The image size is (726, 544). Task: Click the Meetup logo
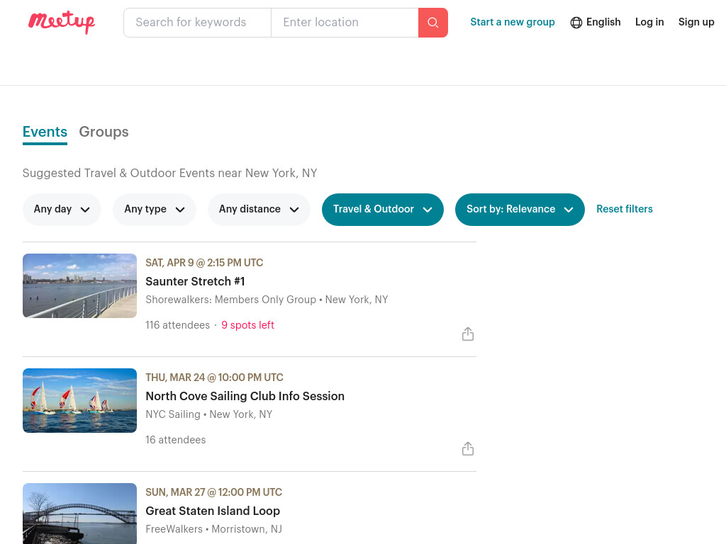62,22
